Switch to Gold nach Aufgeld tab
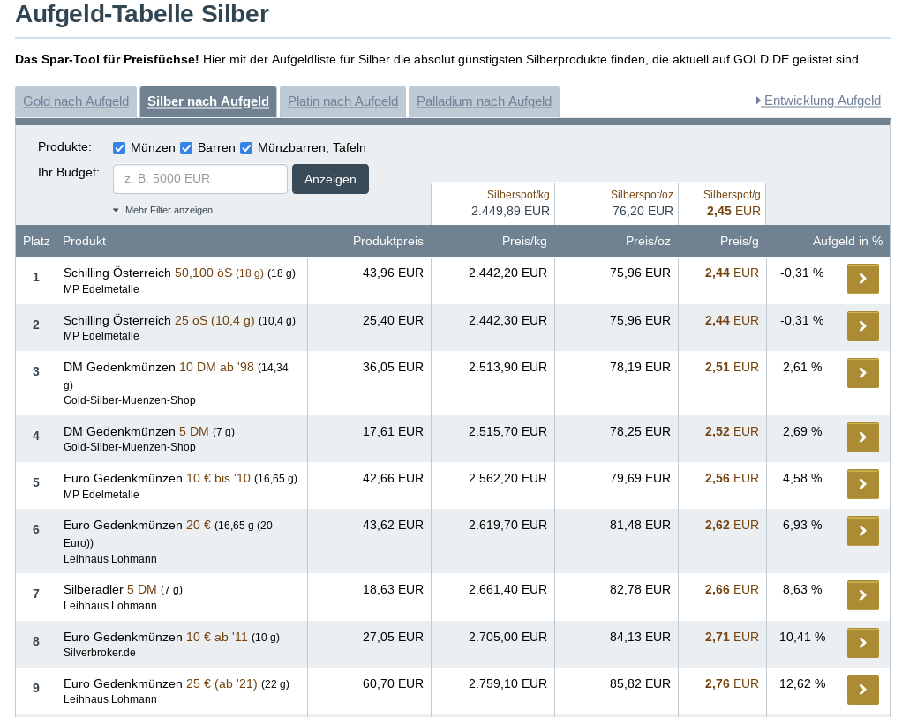 (x=76, y=101)
